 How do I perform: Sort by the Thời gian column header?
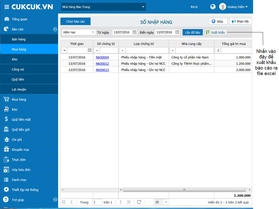pyautogui.click(x=77, y=44)
